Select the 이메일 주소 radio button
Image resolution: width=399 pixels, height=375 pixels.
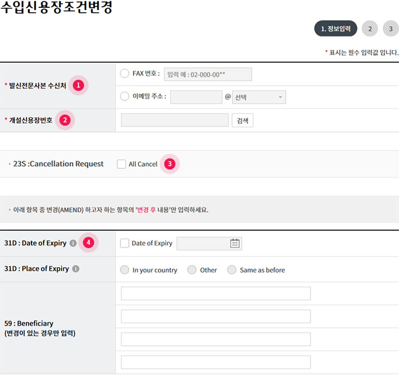point(125,97)
